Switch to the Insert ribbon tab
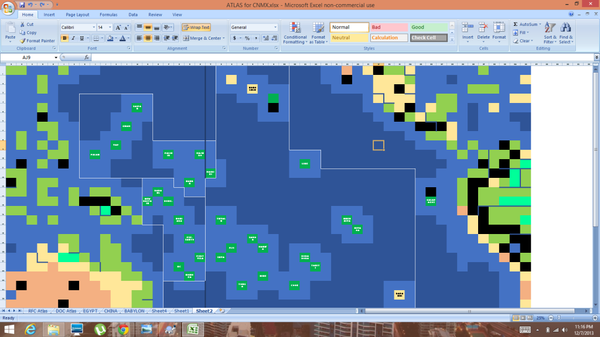600x337 pixels. point(49,15)
